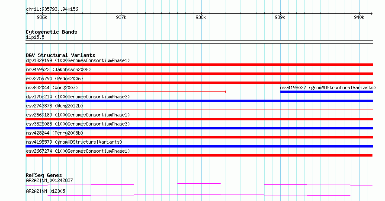Select the magenta AP2A2 NM_012305 transcript line
385x201 pixels.
pos(199,195)
